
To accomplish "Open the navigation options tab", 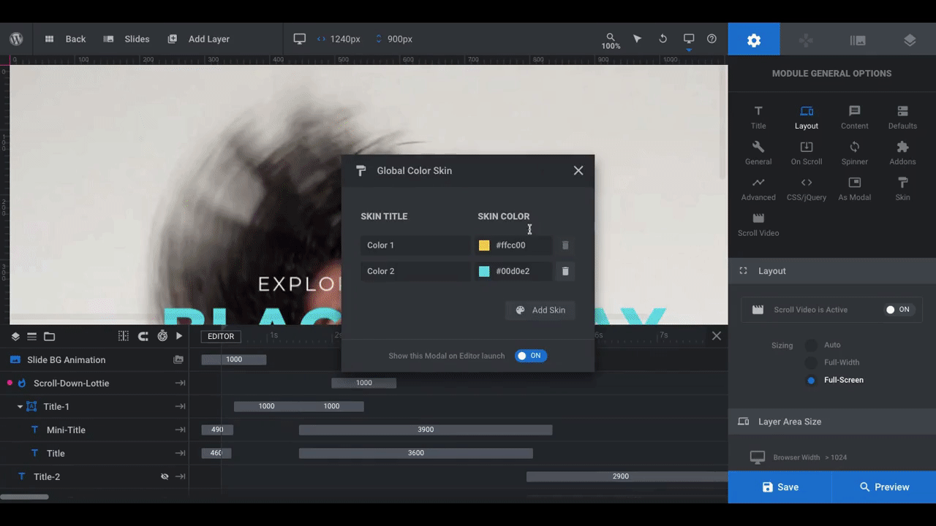I will click(x=806, y=41).
